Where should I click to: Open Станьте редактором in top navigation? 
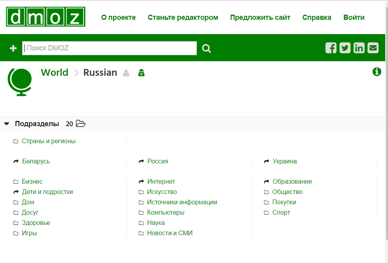(x=183, y=17)
